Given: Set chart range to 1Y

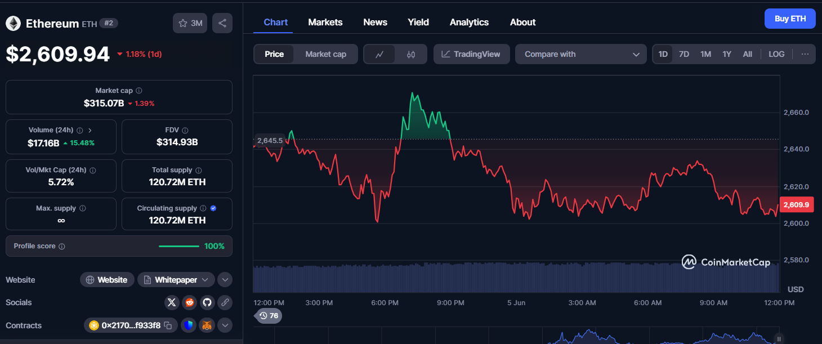Looking at the screenshot, I should click(x=727, y=54).
